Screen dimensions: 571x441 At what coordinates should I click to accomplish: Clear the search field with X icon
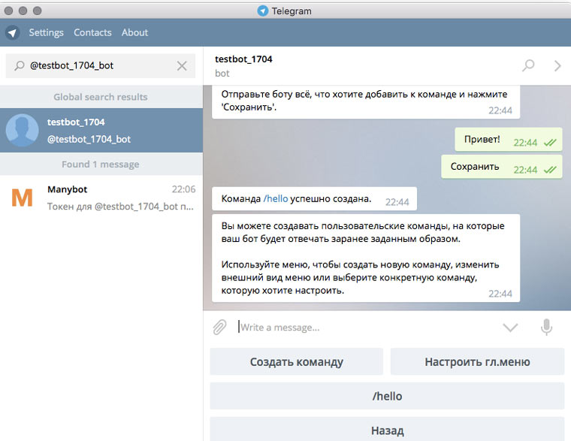(182, 66)
